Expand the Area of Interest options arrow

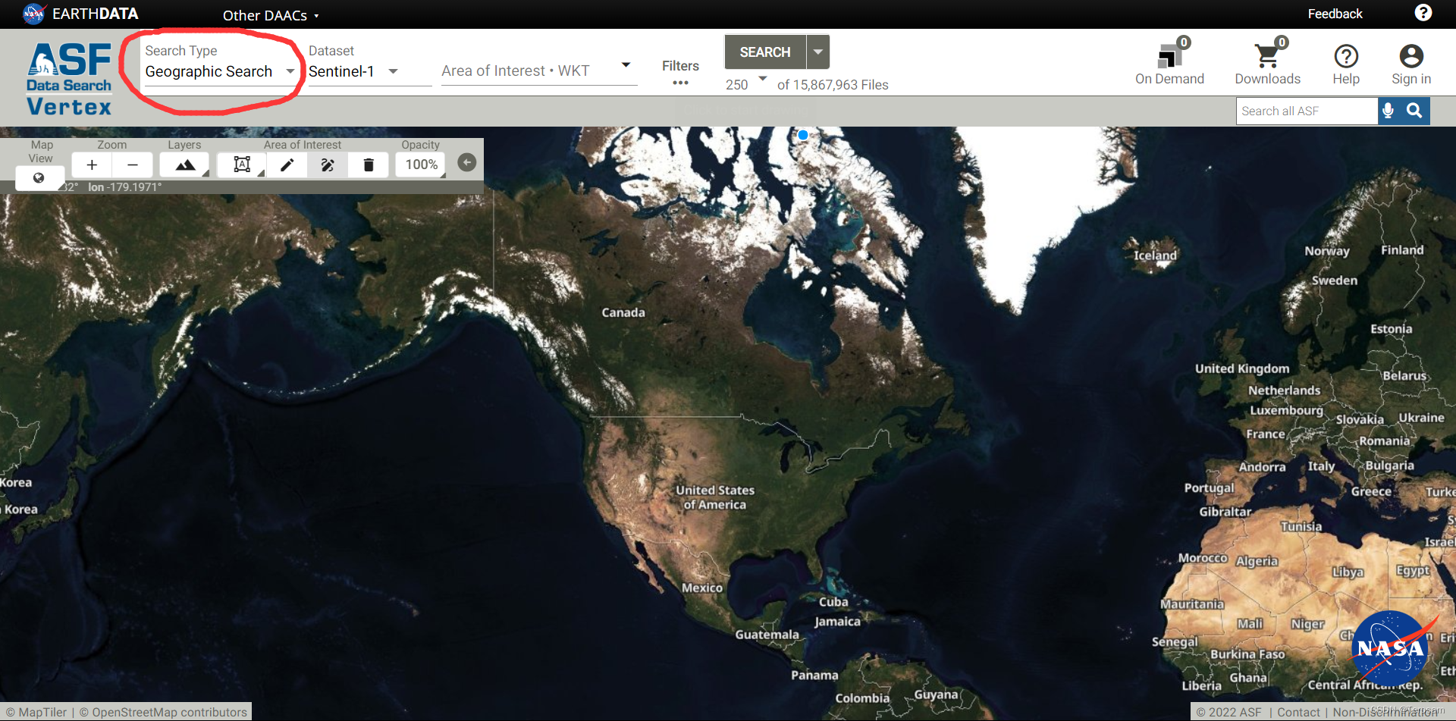click(626, 65)
